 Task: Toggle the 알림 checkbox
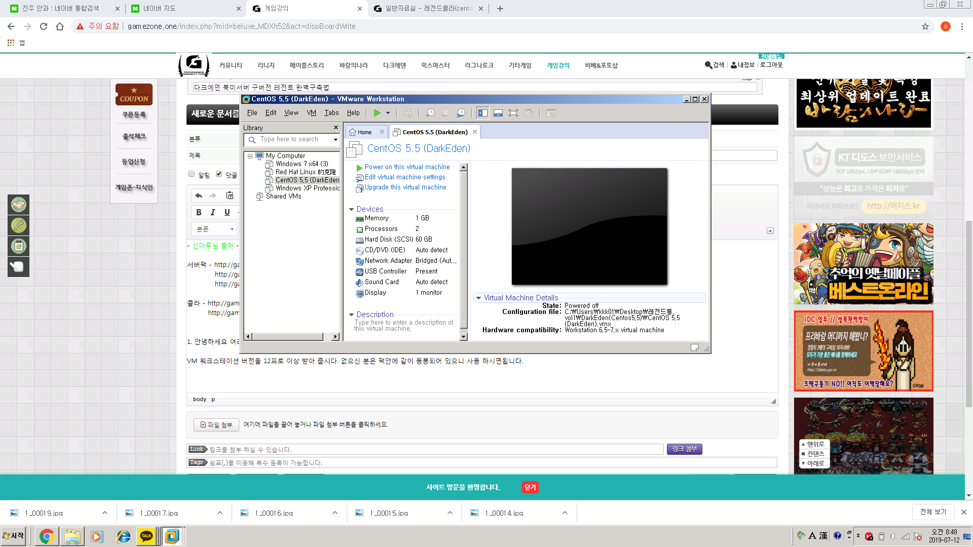tap(192, 174)
